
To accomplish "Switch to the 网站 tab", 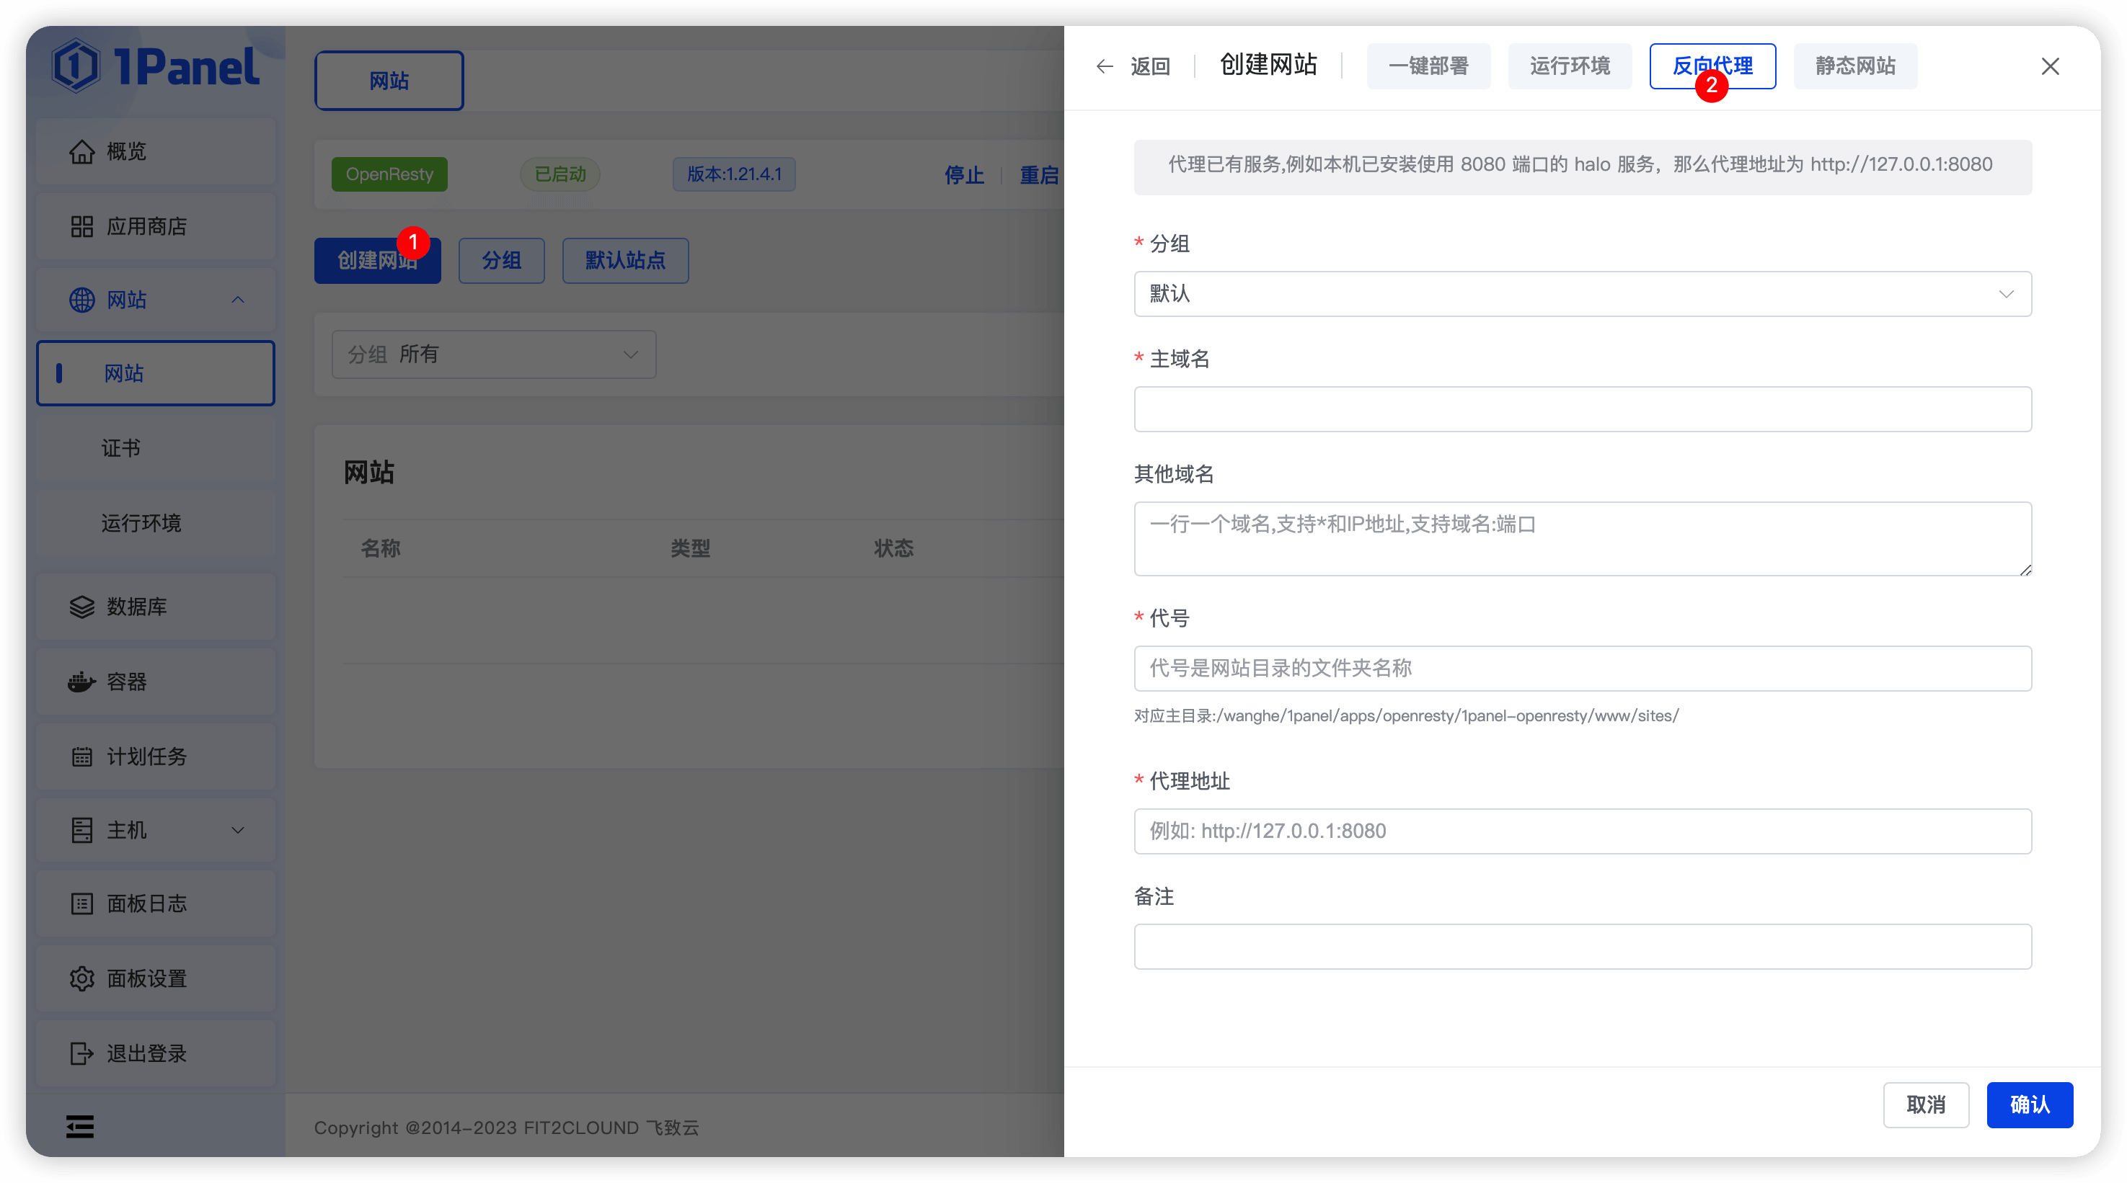I will click(x=388, y=80).
